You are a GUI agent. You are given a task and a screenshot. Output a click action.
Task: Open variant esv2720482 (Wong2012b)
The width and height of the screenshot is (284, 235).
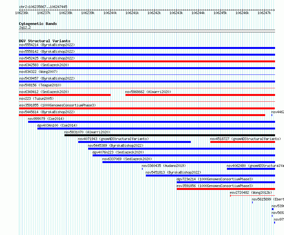point(251,192)
